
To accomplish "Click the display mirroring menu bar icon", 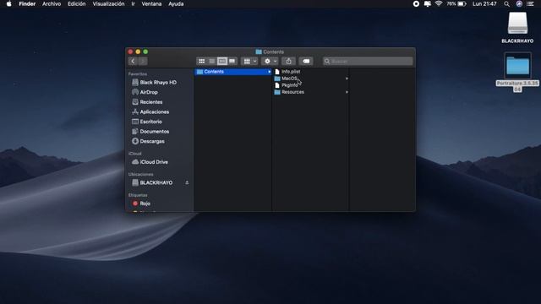I will tap(428, 3).
